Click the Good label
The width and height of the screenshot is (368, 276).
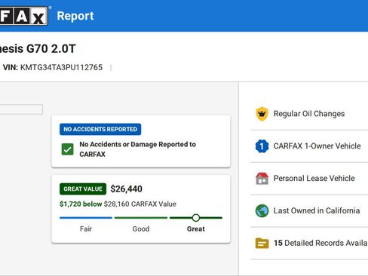[x=141, y=228]
